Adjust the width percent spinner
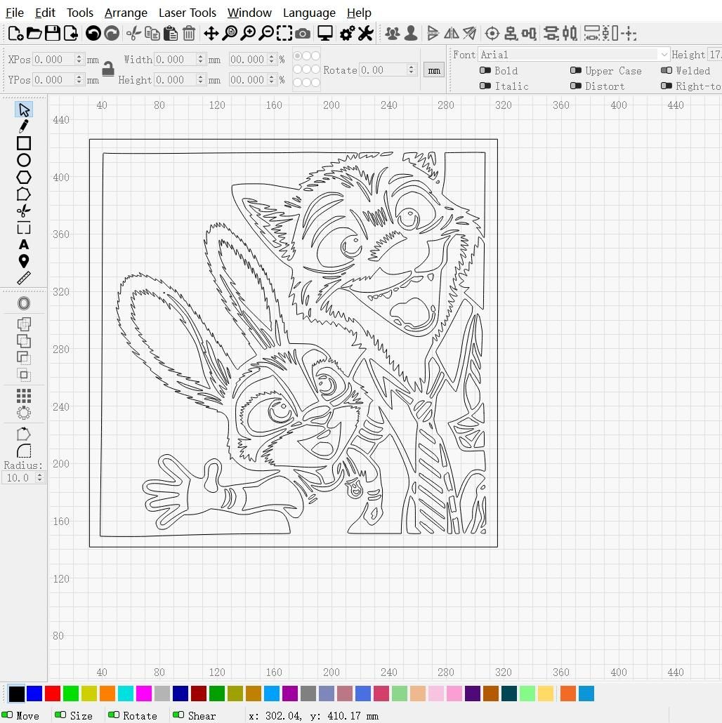This screenshot has height=723, width=722. tap(271, 59)
